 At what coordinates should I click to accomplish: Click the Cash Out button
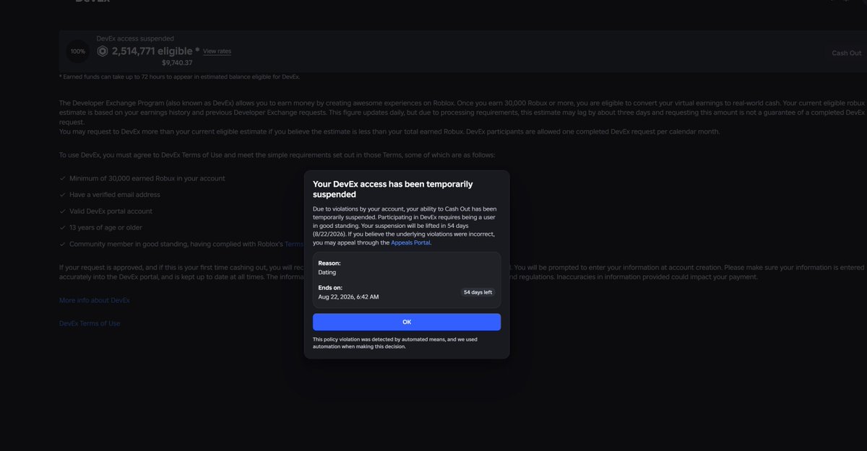[846, 53]
